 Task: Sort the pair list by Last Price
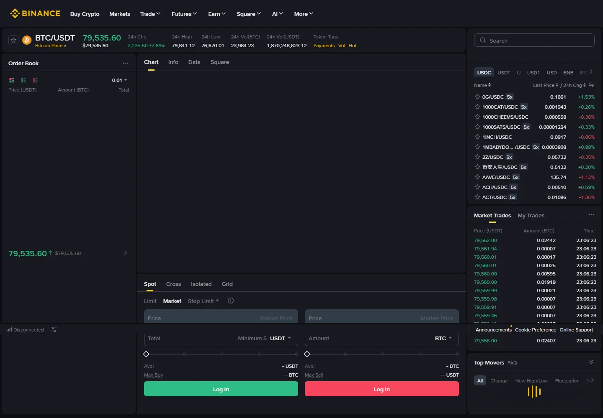[x=546, y=85]
